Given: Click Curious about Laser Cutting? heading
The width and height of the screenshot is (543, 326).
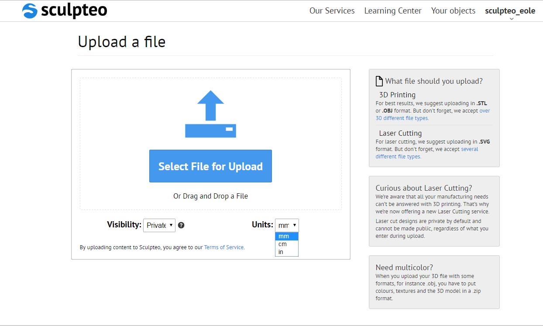Looking at the screenshot, I should click(424, 188).
